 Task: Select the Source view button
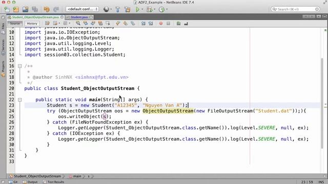[15, 24]
